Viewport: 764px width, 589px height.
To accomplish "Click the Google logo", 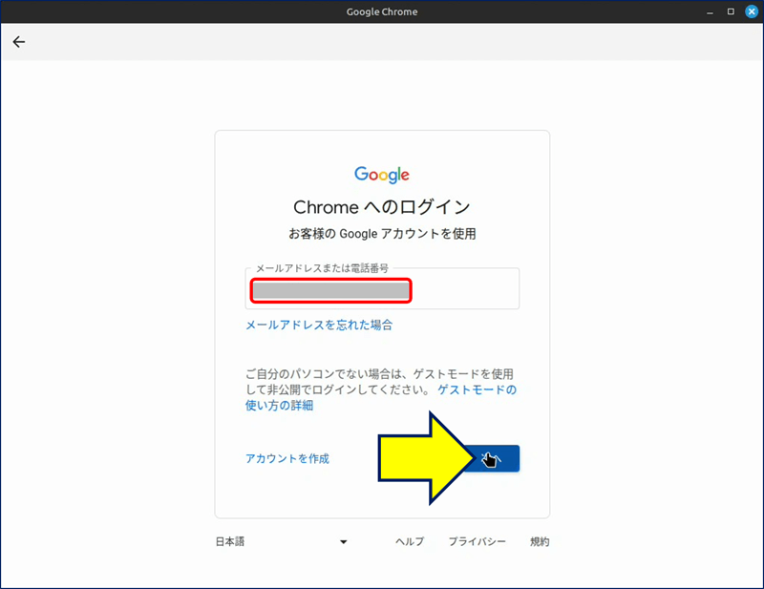I will click(x=382, y=175).
